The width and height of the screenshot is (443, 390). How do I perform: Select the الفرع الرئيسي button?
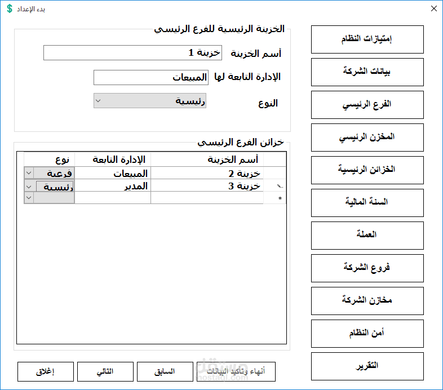point(367,105)
